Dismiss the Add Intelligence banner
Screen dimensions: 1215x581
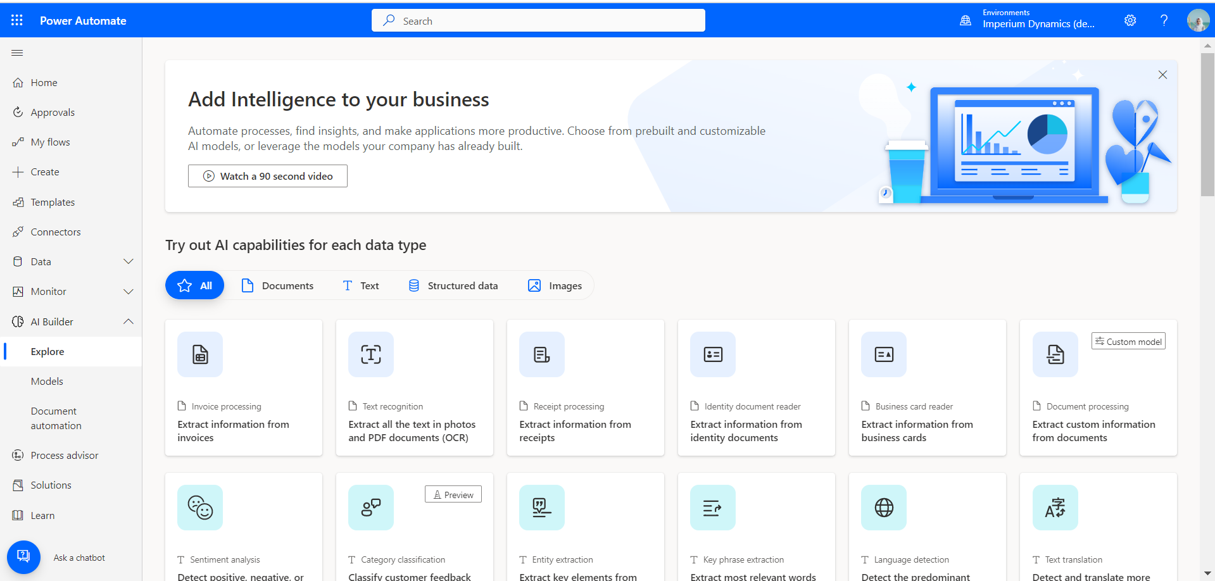pos(1162,75)
